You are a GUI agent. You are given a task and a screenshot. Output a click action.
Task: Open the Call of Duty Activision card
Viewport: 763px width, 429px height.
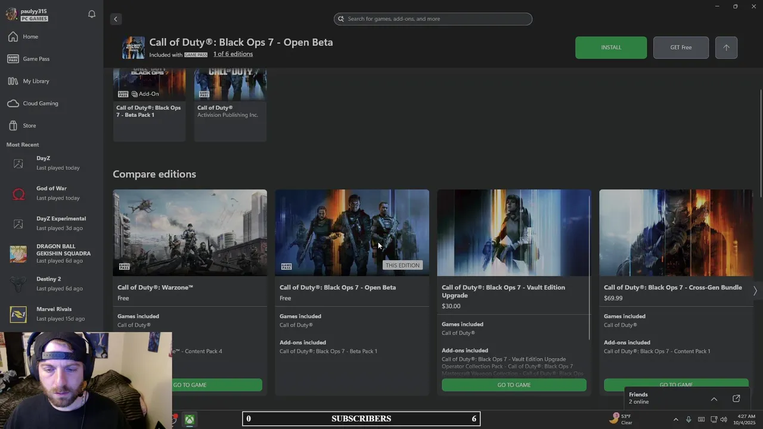(230, 105)
